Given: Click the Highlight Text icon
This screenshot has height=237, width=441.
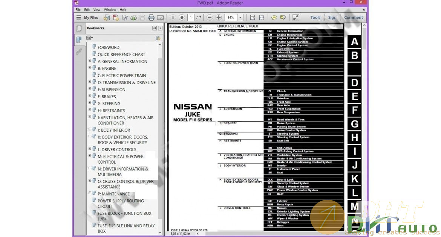Looking at the screenshot, I should (x=283, y=17).
